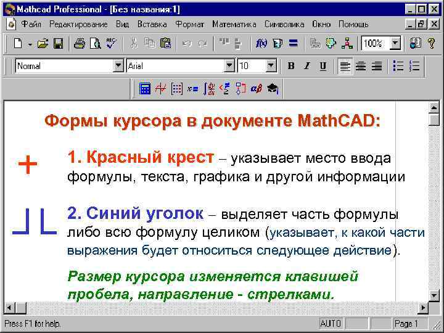Open the Файл menu
The width and height of the screenshot is (444, 333).
(x=31, y=24)
